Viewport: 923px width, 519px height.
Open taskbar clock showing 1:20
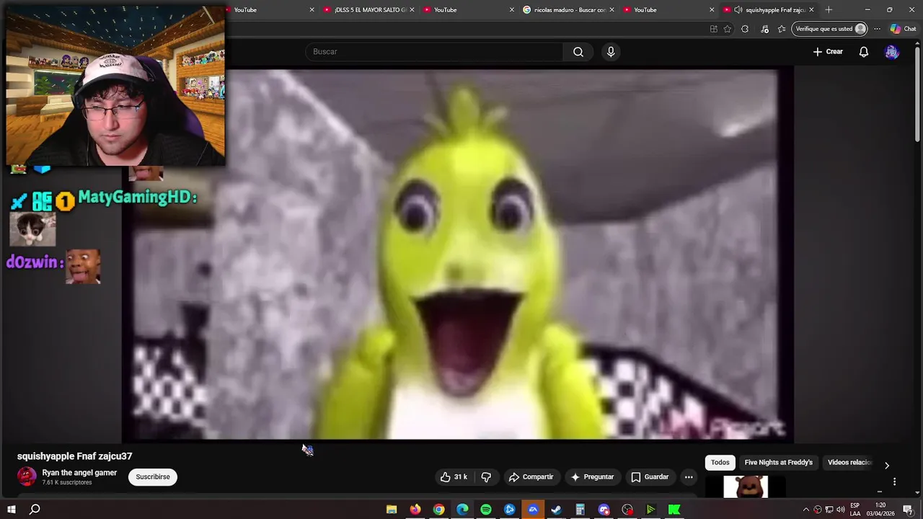880,510
